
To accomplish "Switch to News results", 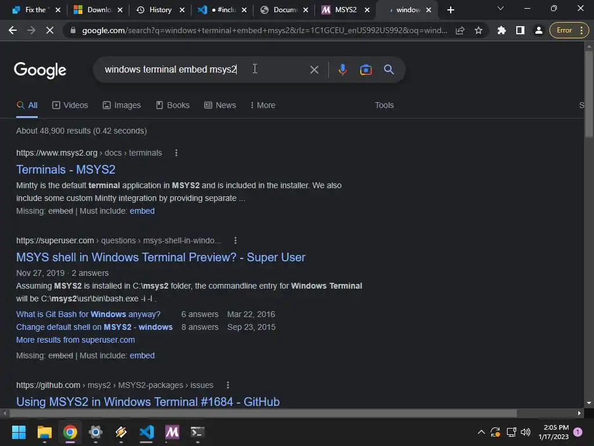I will (x=220, y=106).
